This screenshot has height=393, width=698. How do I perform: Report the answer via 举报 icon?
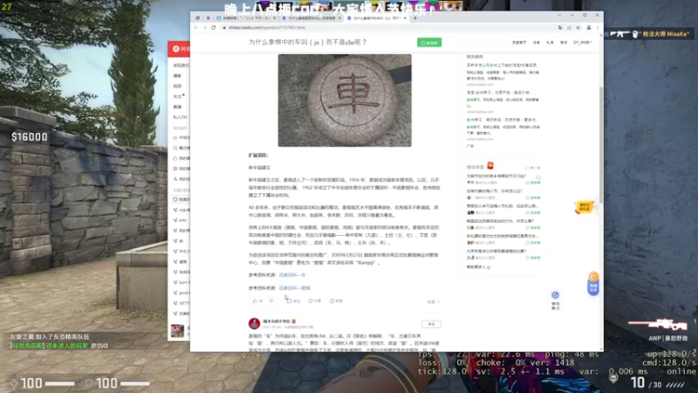pos(336,301)
